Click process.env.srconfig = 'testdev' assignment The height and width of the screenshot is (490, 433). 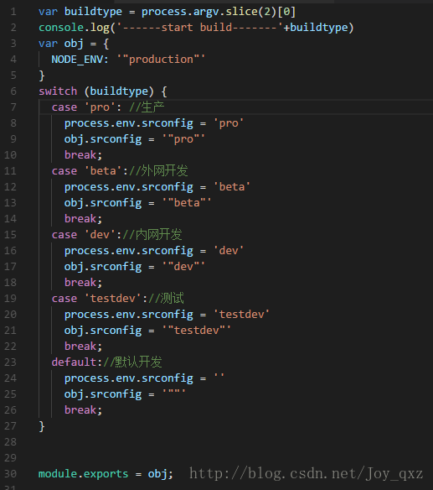pyautogui.click(x=167, y=315)
